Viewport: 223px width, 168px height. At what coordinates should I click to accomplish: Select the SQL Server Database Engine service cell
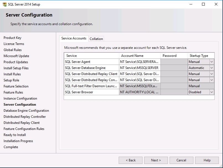(92, 68)
